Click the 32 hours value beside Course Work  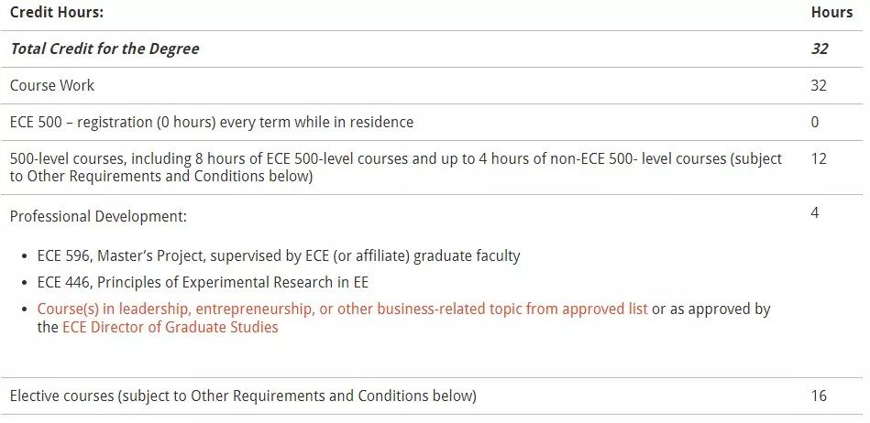point(819,85)
